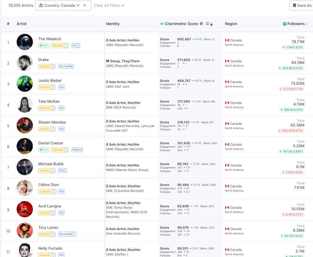This screenshot has height=257, width=313.
Task: Click the bookmark icon on Save As button
Action: 294,6
